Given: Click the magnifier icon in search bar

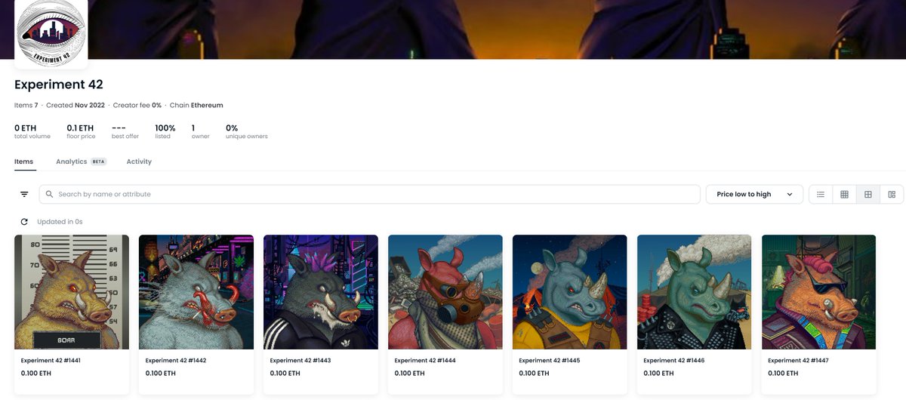Looking at the screenshot, I should tap(49, 194).
